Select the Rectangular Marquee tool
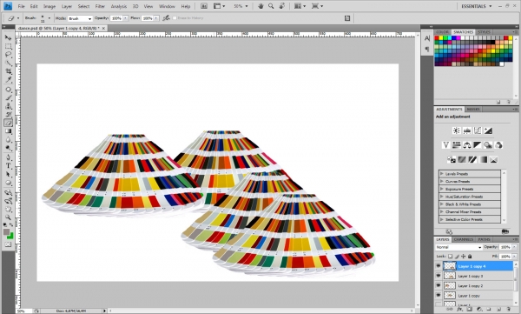521x314 pixels. pyautogui.click(x=8, y=46)
